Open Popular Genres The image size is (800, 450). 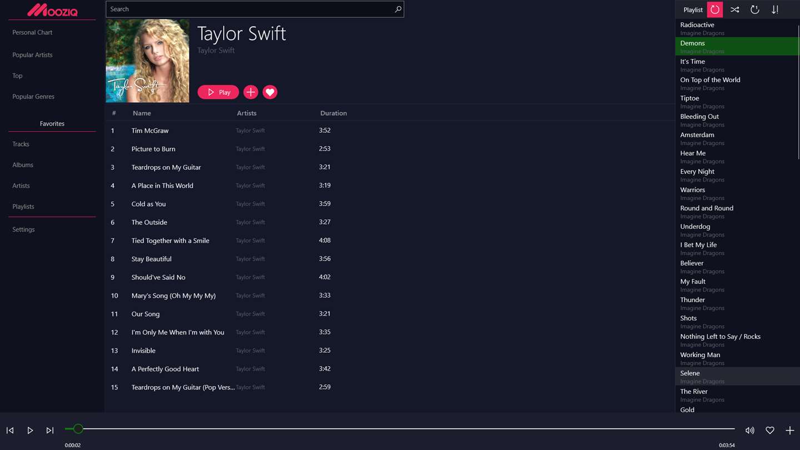(33, 97)
